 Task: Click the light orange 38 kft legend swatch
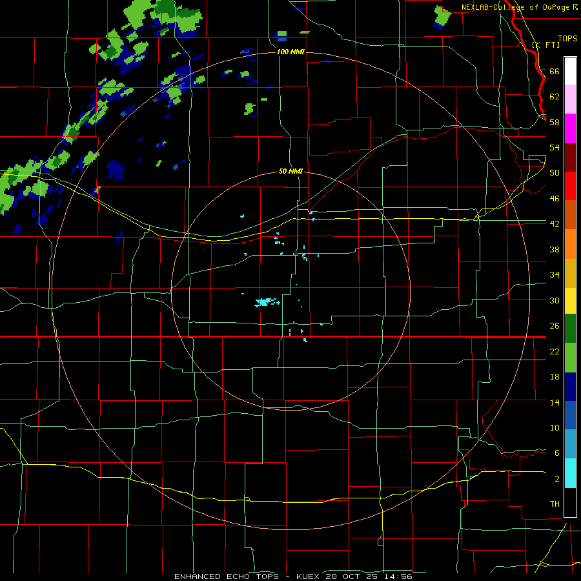[x=570, y=244]
